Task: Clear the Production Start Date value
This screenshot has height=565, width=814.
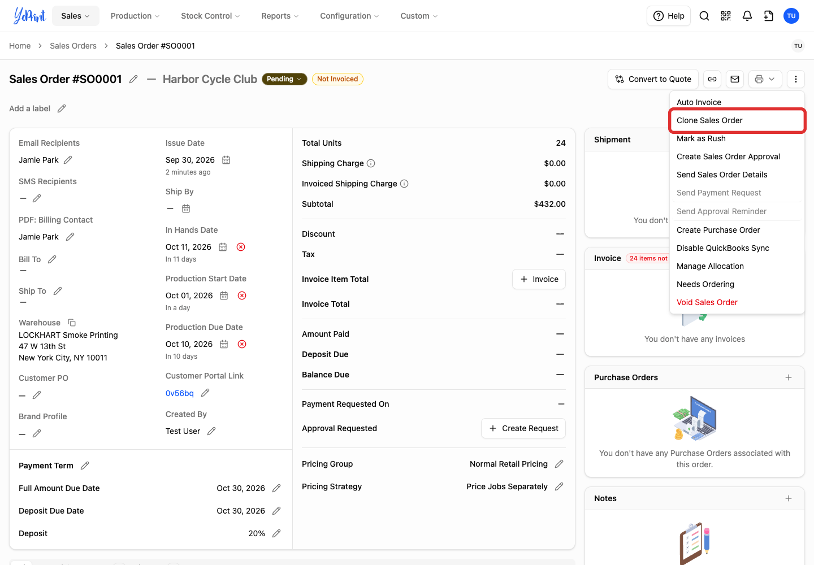Action: [x=242, y=295]
